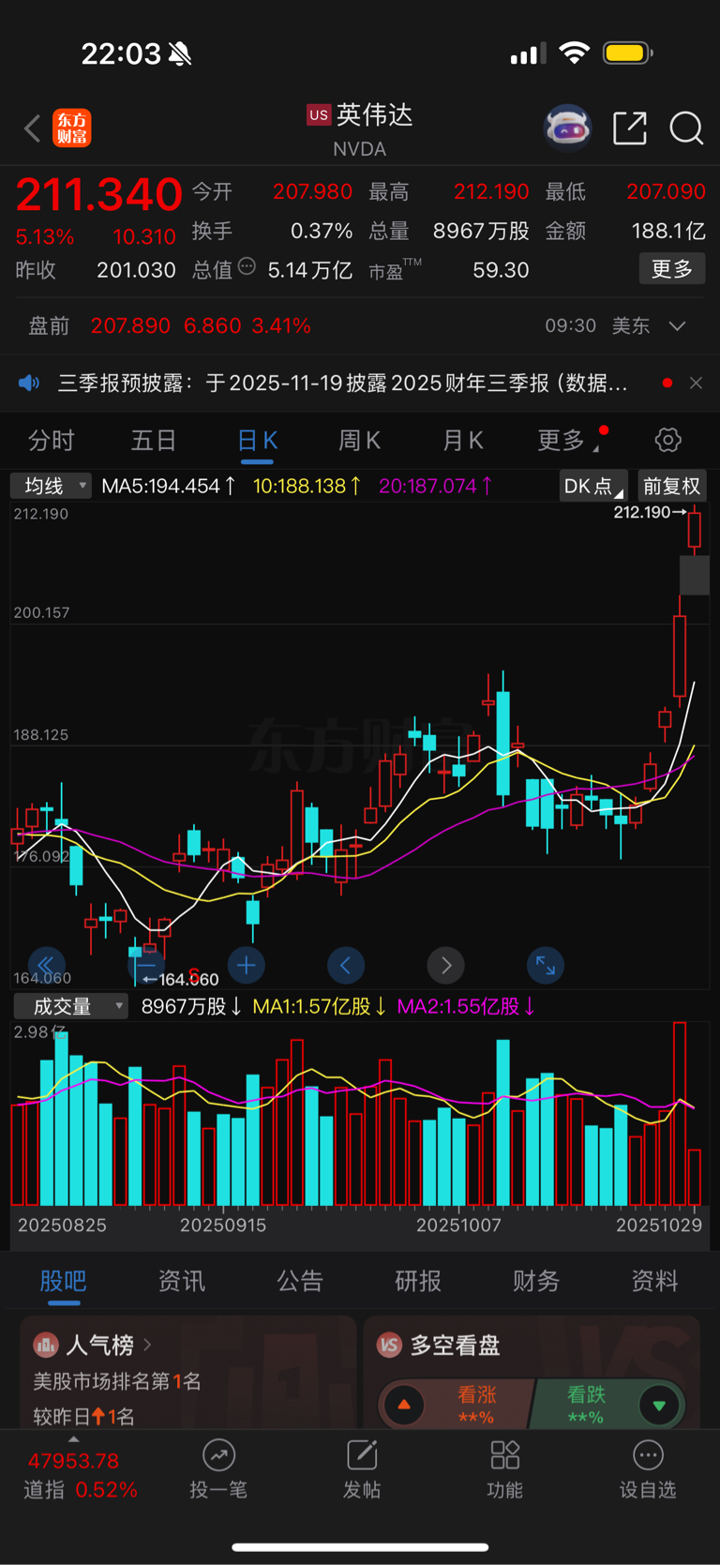
Task: Open the 资讯 news tab
Action: point(182,1281)
